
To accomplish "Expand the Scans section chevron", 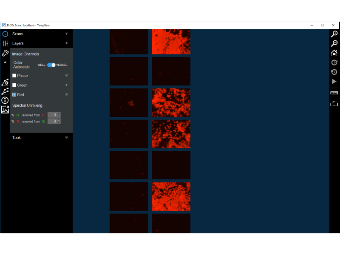I will coord(67,34).
